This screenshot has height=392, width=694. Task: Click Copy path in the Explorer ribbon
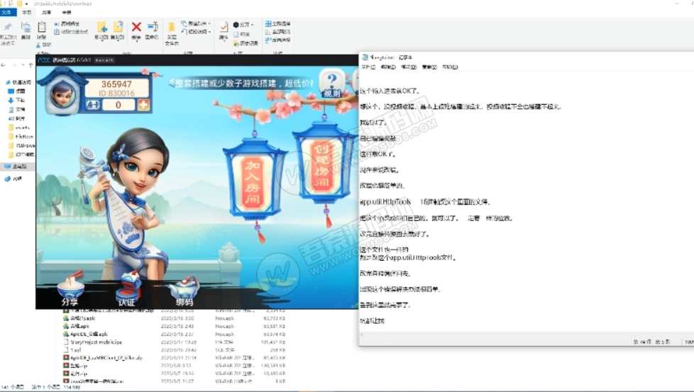pos(67,23)
